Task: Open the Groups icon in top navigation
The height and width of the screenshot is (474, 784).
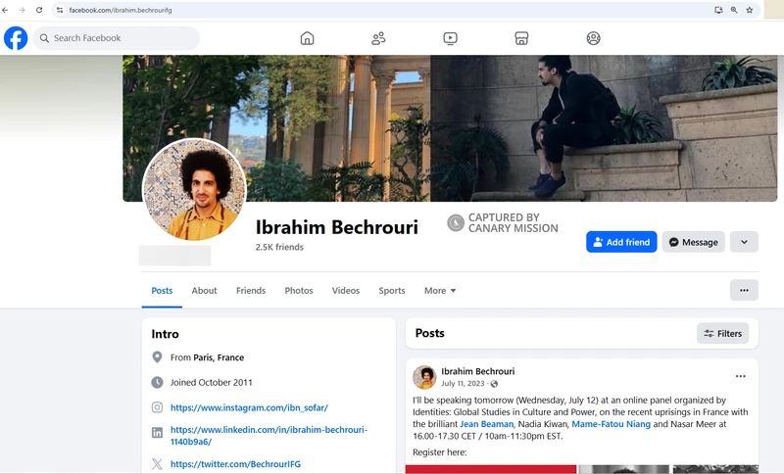Action: pyautogui.click(x=593, y=38)
